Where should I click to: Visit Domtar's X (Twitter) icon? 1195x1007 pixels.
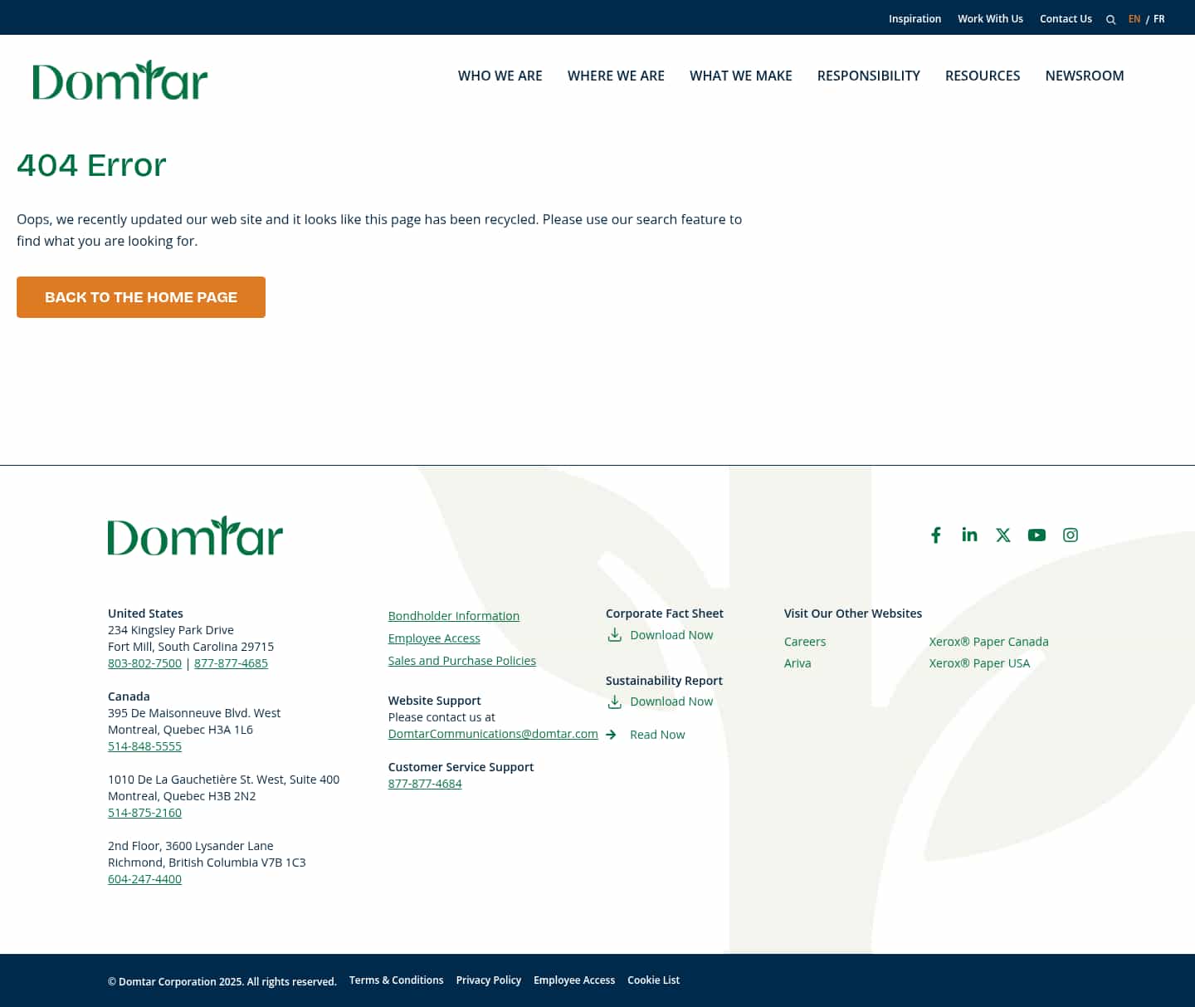[x=1003, y=535]
